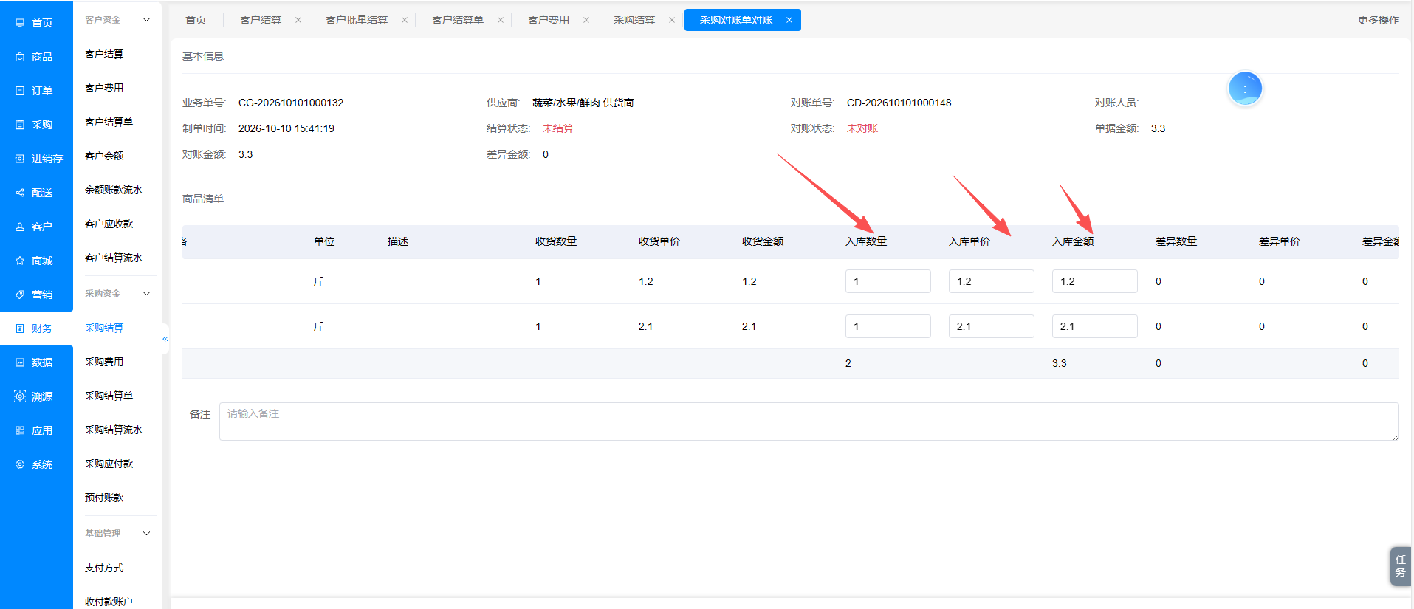Click the round blue floating clock widget

pos(1245,89)
